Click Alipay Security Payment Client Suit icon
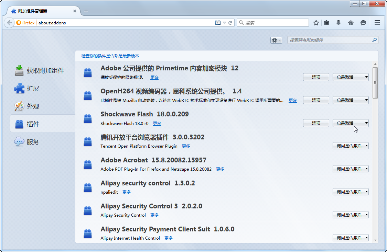The height and width of the screenshot is (252, 387). pos(88,233)
